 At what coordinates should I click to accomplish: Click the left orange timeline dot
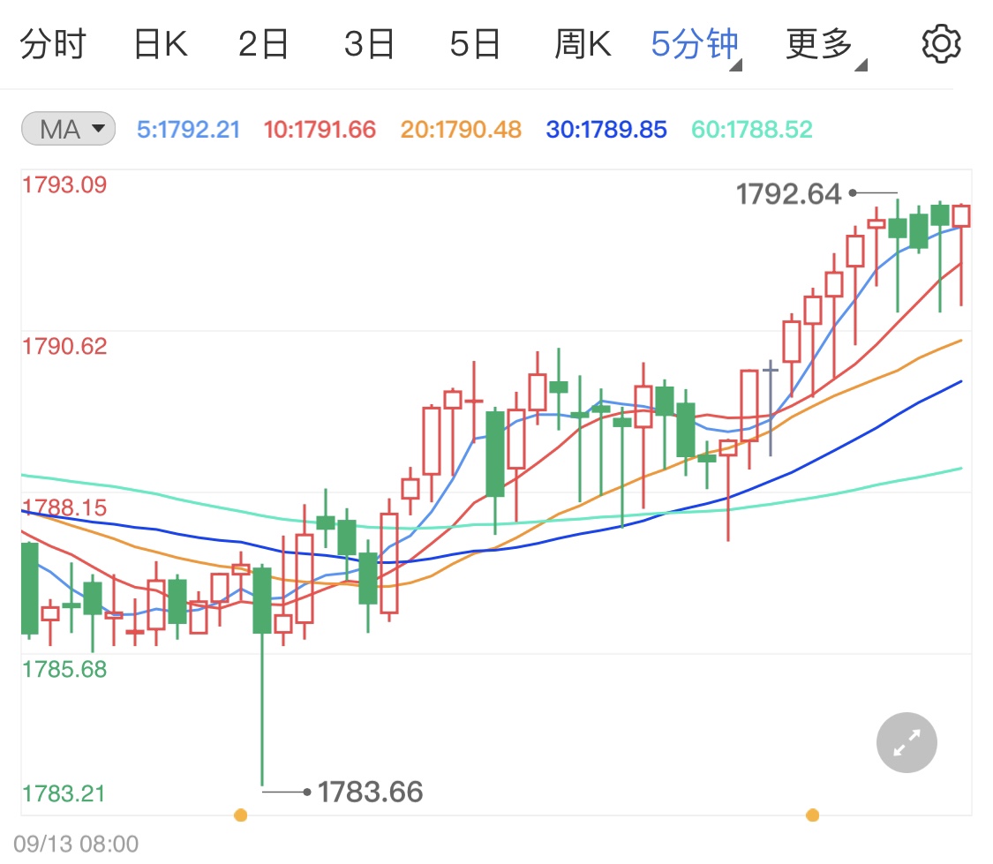point(241,815)
